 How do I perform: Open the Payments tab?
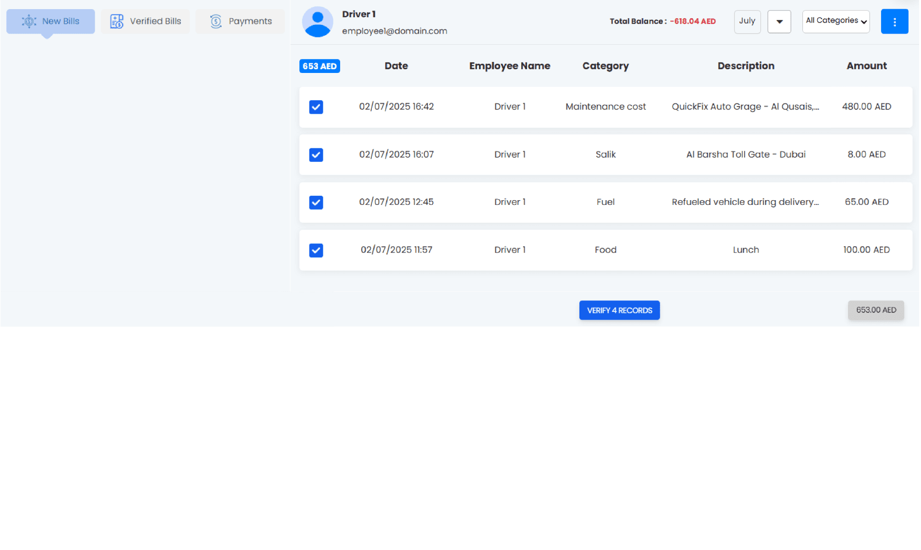coord(240,21)
